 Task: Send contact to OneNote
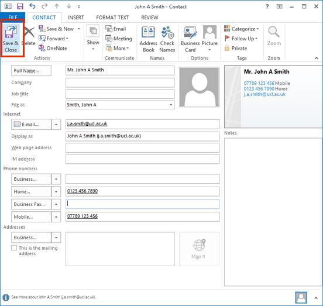tap(53, 48)
